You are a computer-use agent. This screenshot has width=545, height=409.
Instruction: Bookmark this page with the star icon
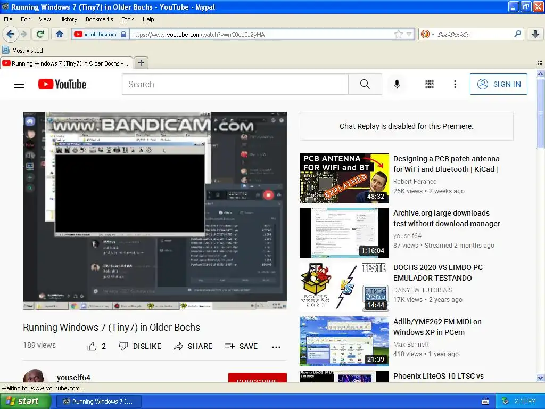tap(398, 34)
